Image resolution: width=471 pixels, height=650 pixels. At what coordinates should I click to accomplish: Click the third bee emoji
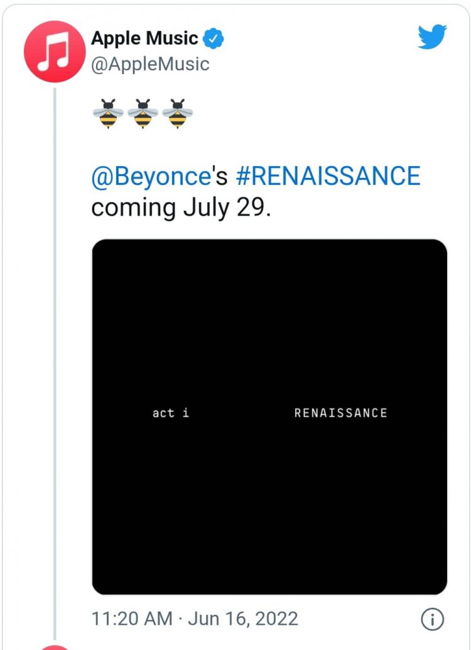tap(177, 114)
